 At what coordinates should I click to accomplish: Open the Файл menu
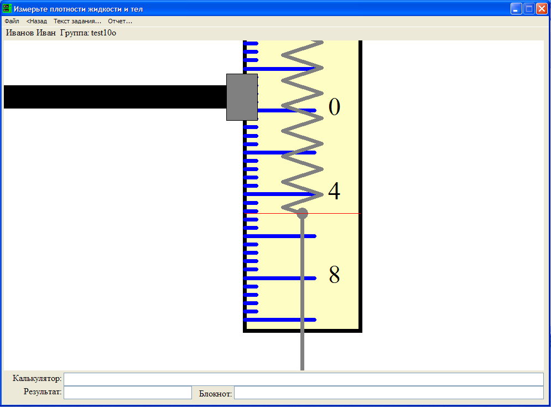[x=12, y=21]
